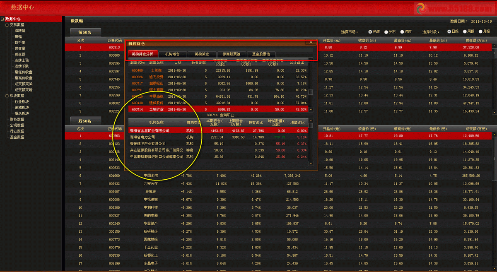
Task: Open 成交量 in the sidebar tree
Action: [x=20, y=48]
